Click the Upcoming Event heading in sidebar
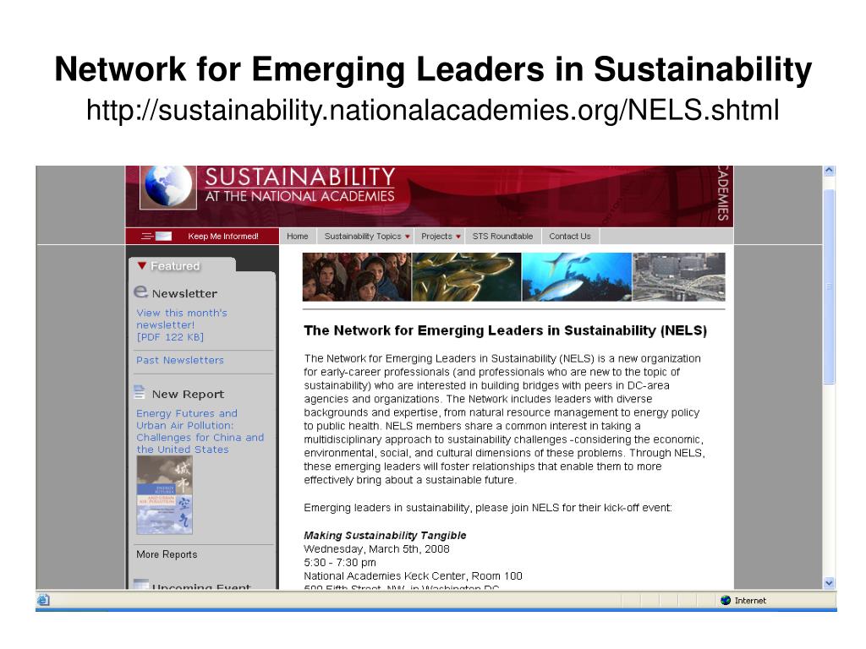866x649 pixels. pyautogui.click(x=201, y=586)
